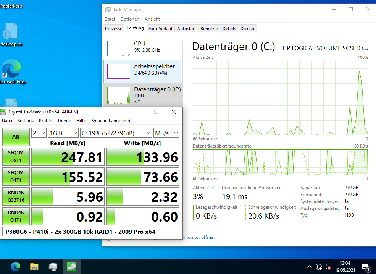Switch to Task Manager taskbar icon
Viewport: 376px width, 274px height.
point(53,267)
